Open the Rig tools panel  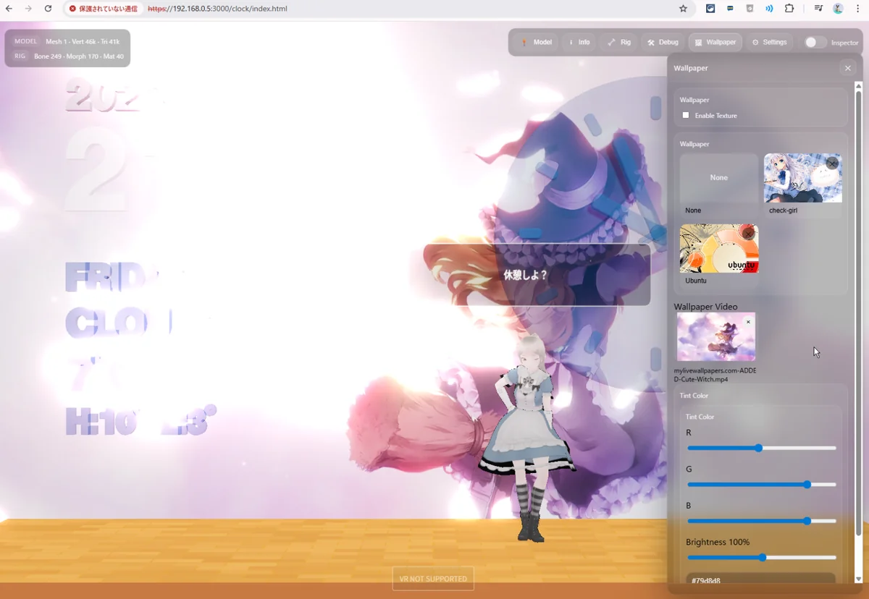click(619, 43)
